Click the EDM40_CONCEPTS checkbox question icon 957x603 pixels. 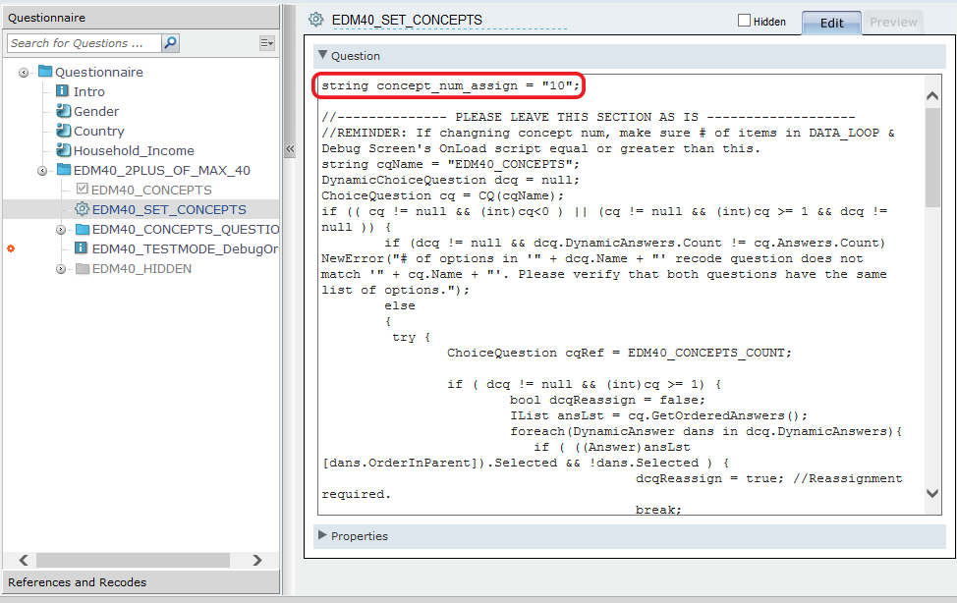(x=83, y=190)
